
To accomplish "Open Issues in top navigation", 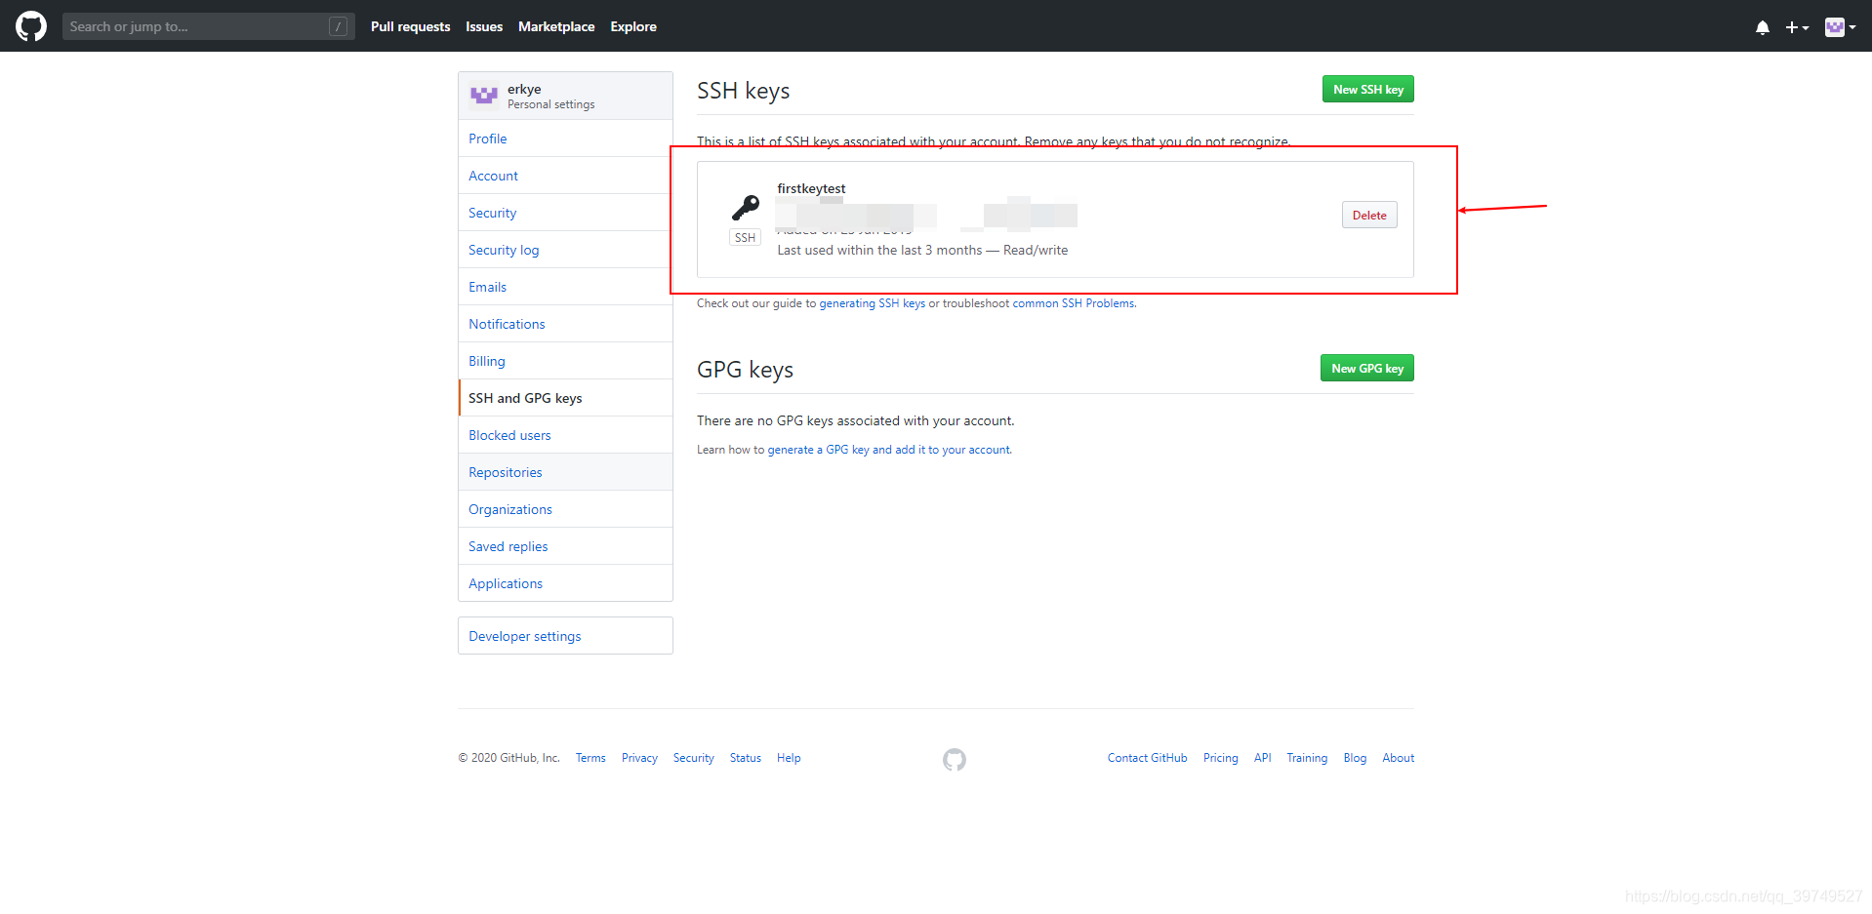I will [484, 26].
